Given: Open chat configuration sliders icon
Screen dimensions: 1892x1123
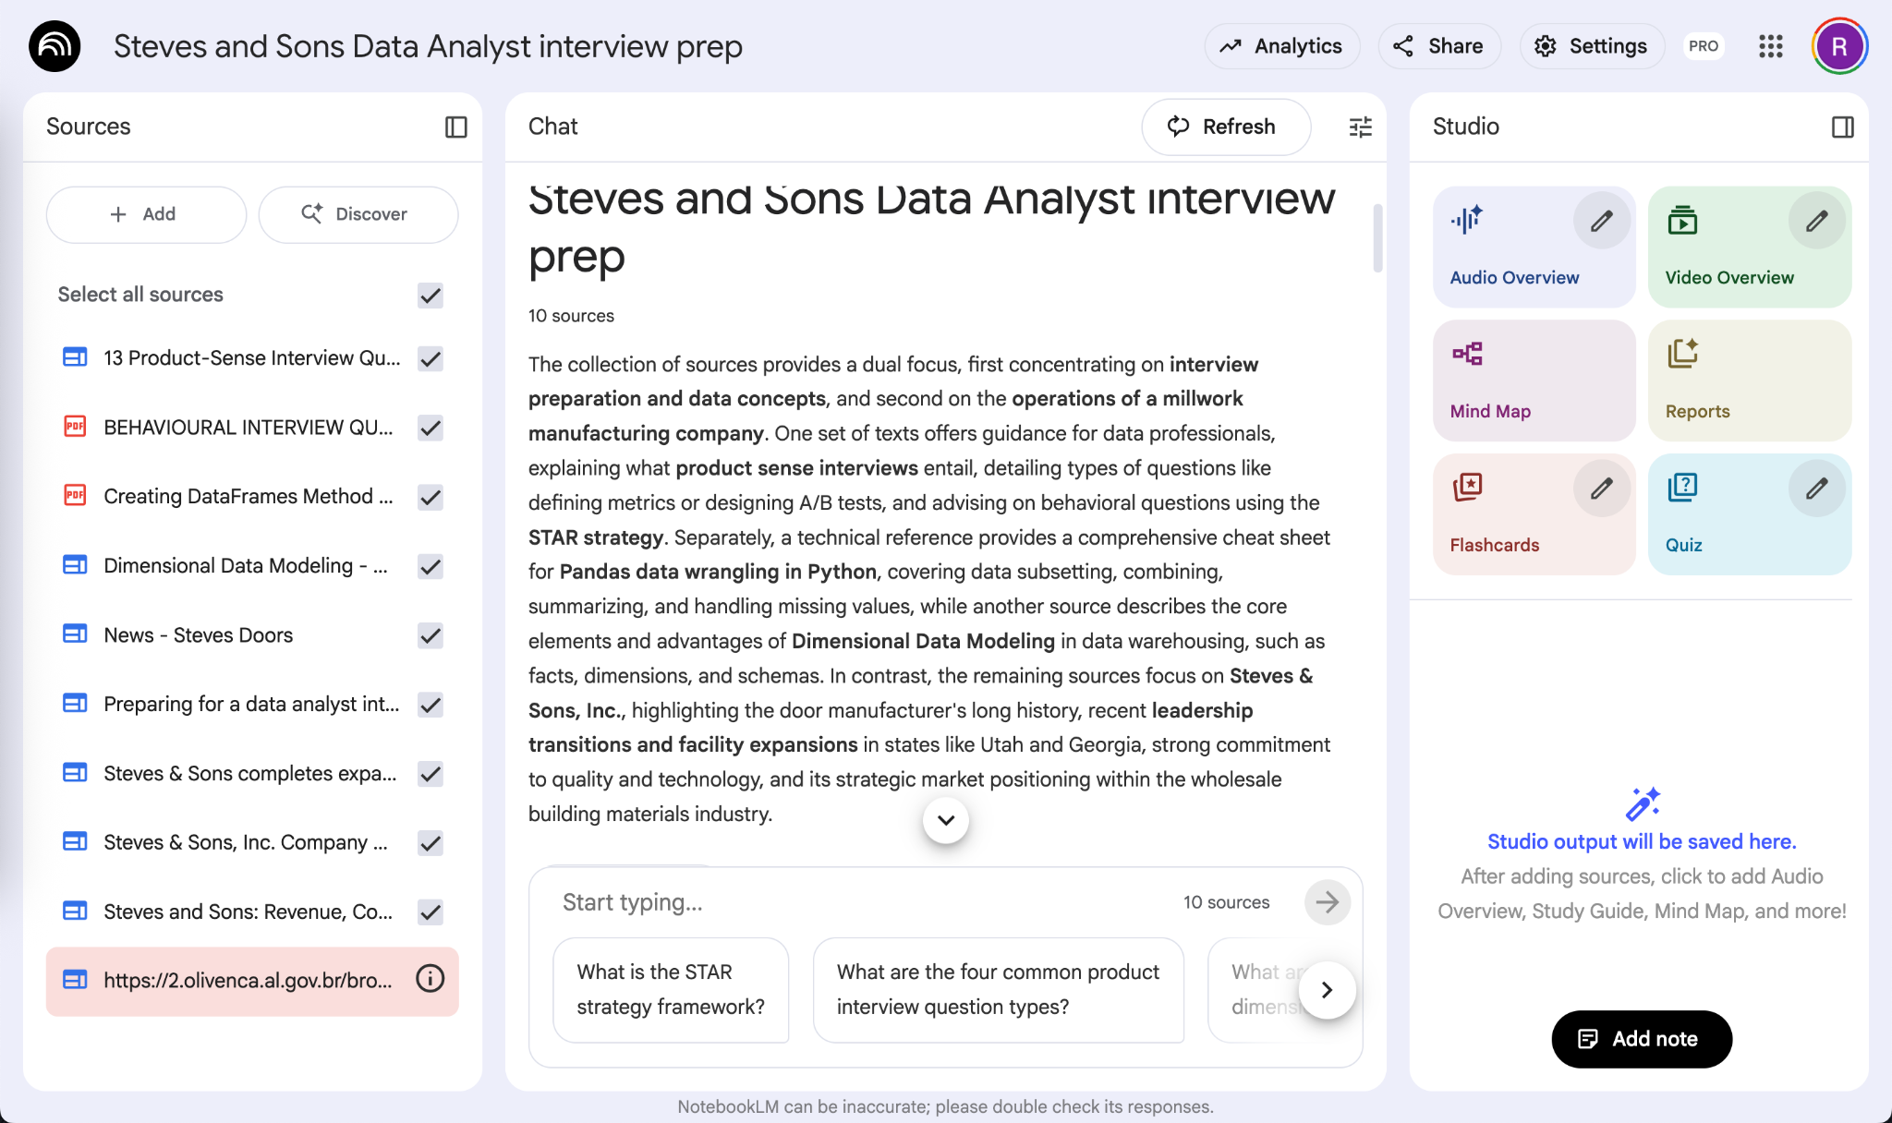Looking at the screenshot, I should [1360, 127].
